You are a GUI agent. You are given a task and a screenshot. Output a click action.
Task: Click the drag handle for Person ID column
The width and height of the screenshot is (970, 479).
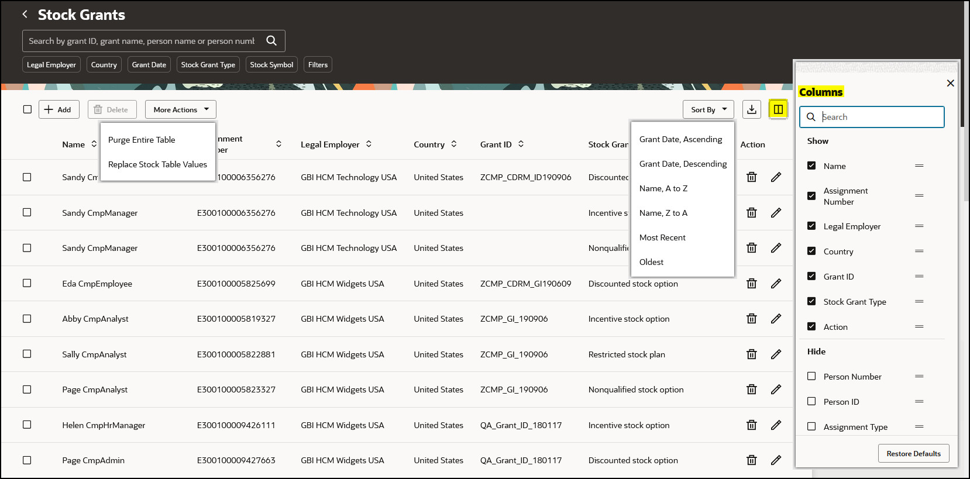point(919,402)
